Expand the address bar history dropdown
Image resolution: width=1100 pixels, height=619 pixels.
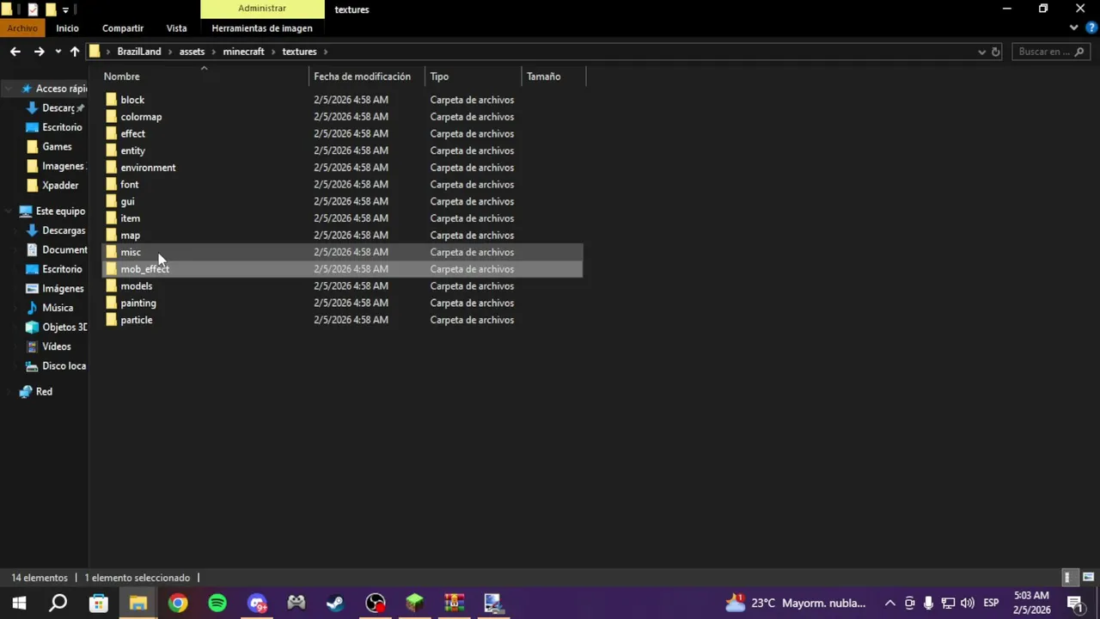[981, 52]
